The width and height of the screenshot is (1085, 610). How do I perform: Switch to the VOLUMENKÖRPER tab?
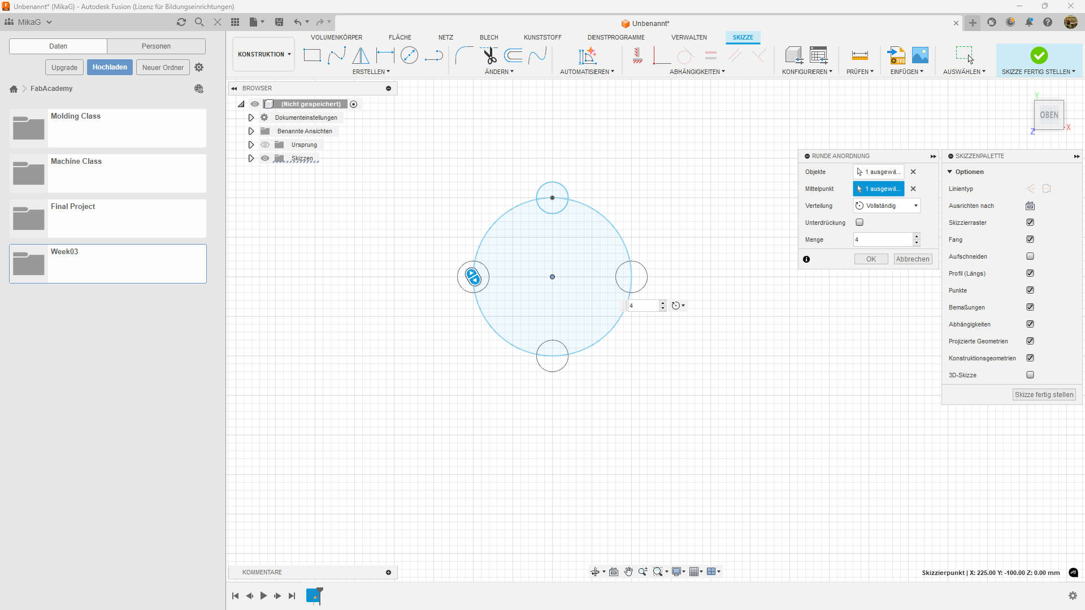pyautogui.click(x=336, y=37)
